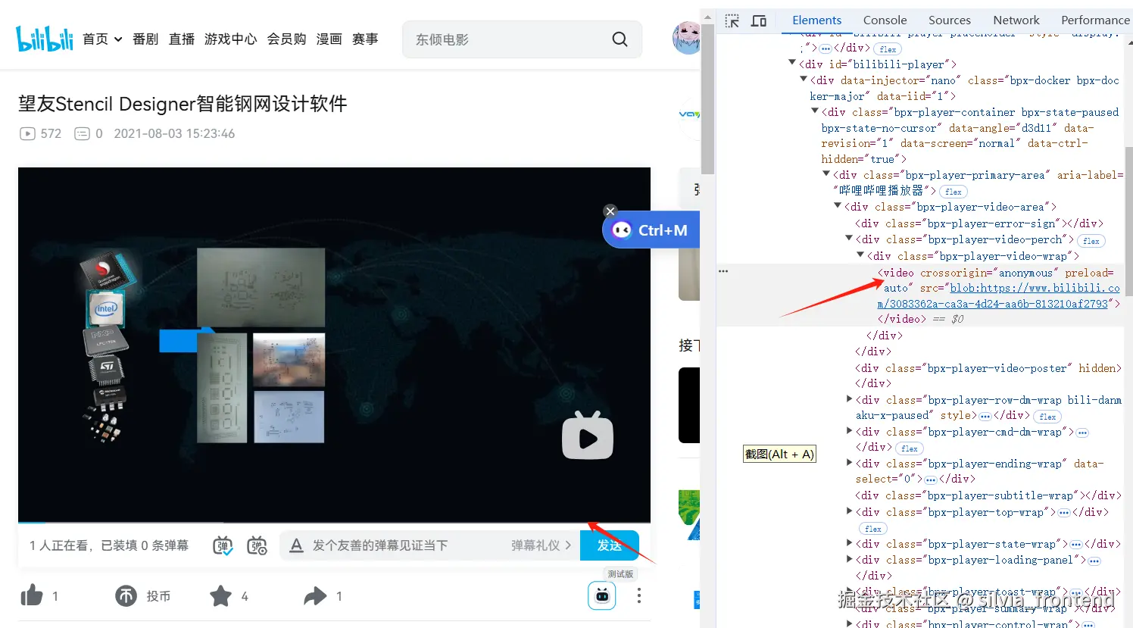
Task: Open 游戏中心 in the navigation
Action: tap(231, 39)
